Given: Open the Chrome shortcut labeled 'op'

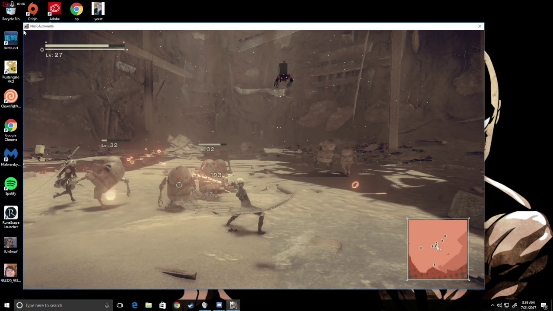Looking at the screenshot, I should (x=76, y=11).
